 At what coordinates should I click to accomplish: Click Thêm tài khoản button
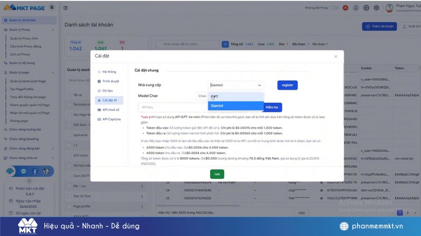[x=379, y=26]
